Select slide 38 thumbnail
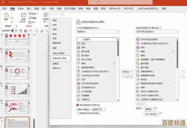 pos(17,107)
